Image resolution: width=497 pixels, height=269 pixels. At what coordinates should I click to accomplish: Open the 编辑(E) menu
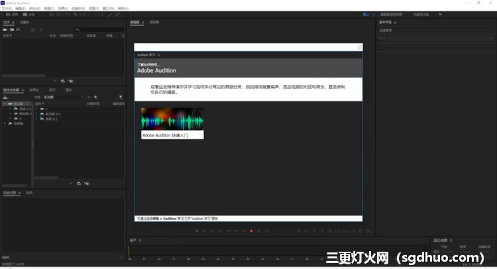[x=21, y=9]
